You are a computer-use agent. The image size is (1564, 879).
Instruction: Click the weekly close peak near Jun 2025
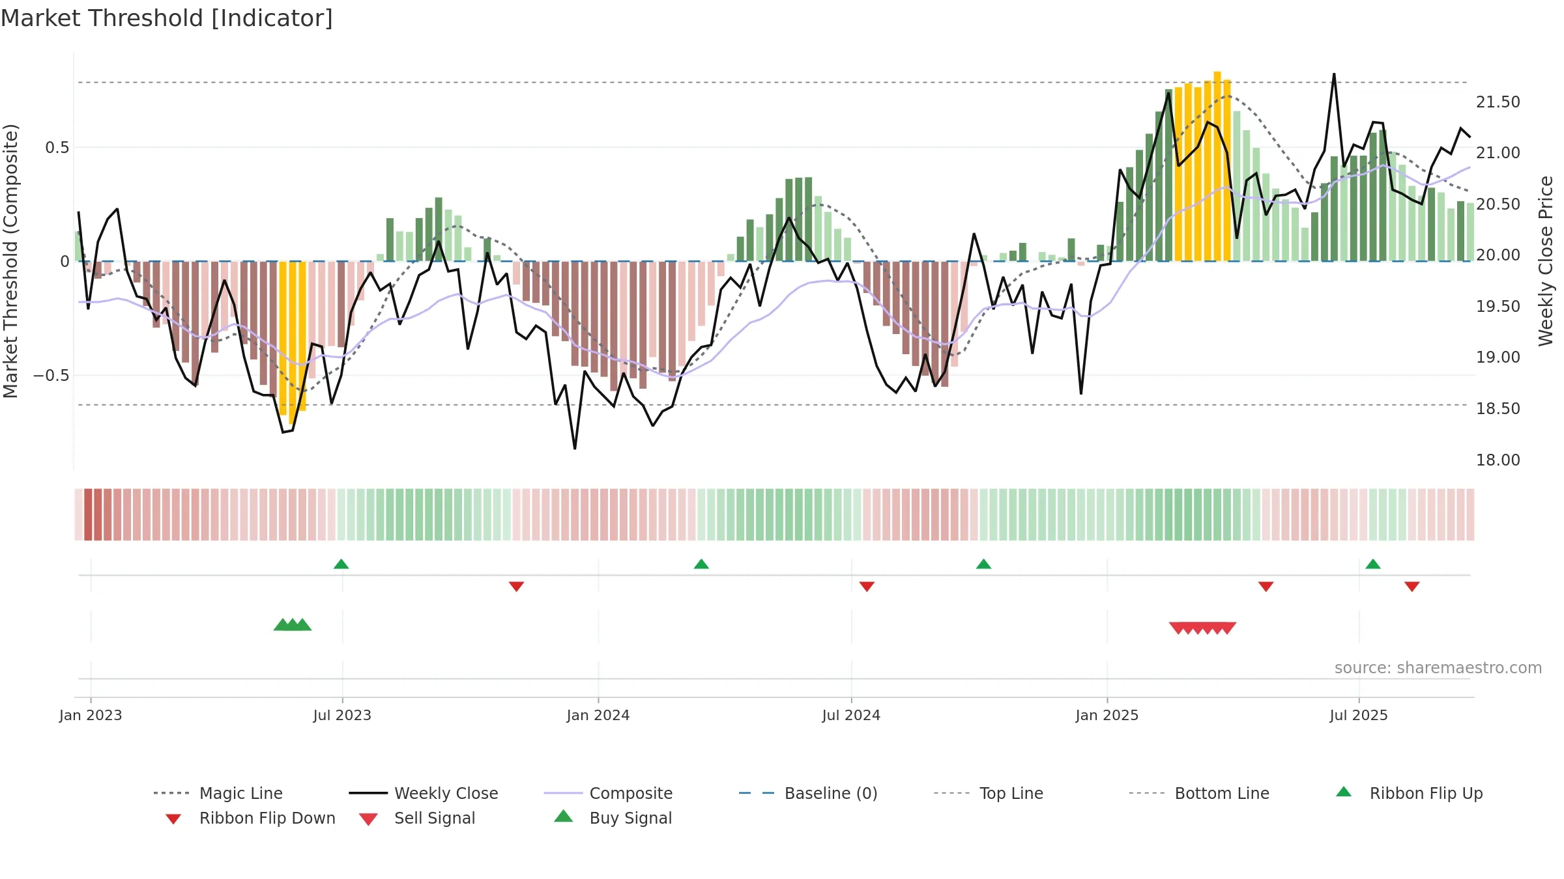click(x=1334, y=74)
